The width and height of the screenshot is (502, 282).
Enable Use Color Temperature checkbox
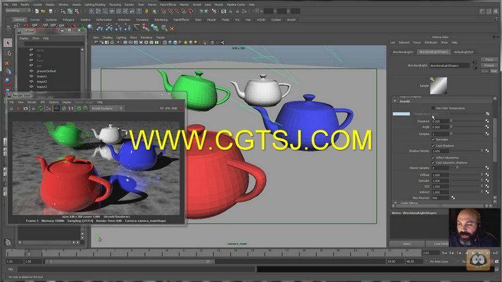click(433, 108)
